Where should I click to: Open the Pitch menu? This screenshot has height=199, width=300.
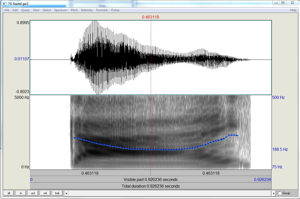click(x=74, y=10)
